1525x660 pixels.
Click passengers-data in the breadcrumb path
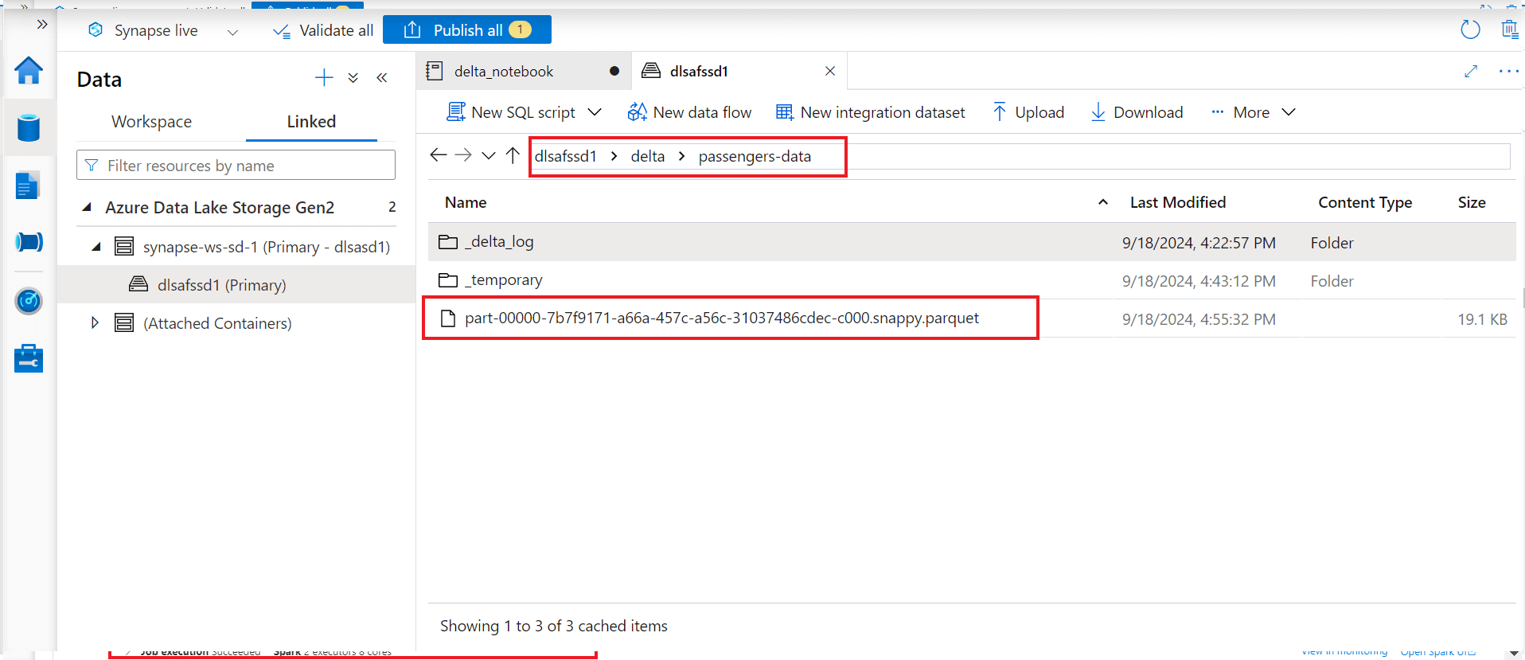click(755, 156)
